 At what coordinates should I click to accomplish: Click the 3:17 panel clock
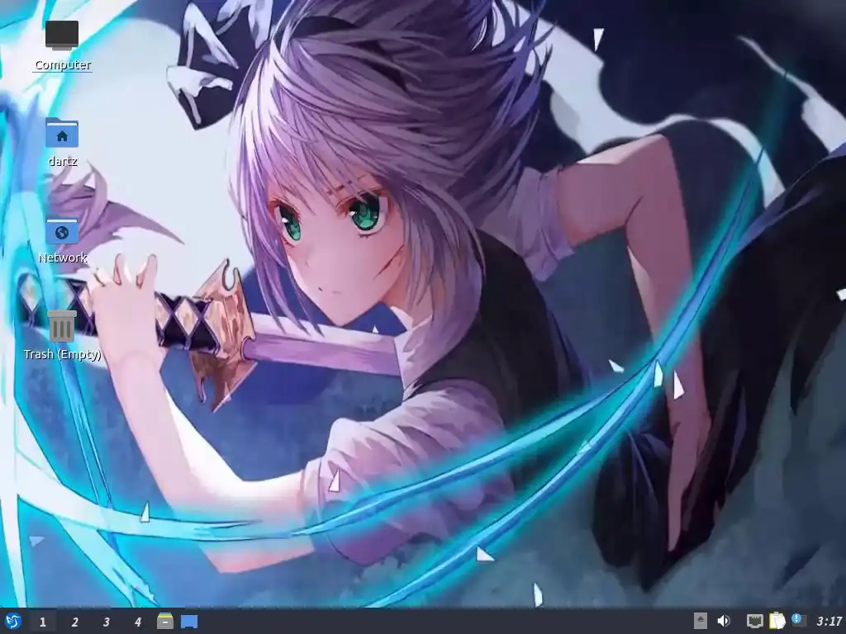coord(829,622)
